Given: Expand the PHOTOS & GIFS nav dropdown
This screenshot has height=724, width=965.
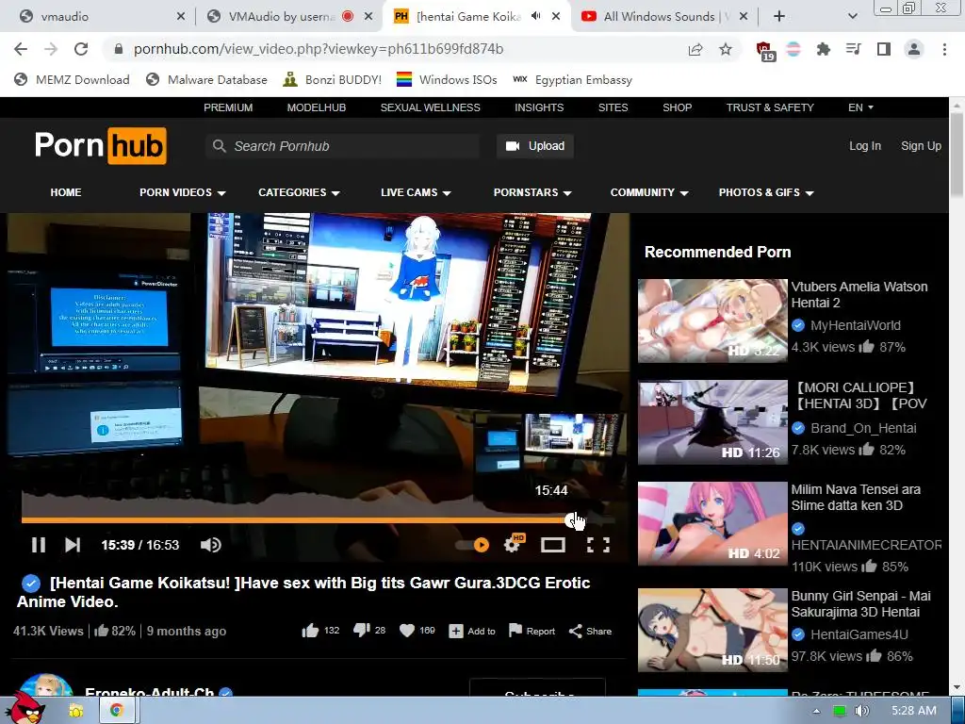Looking at the screenshot, I should coord(766,192).
